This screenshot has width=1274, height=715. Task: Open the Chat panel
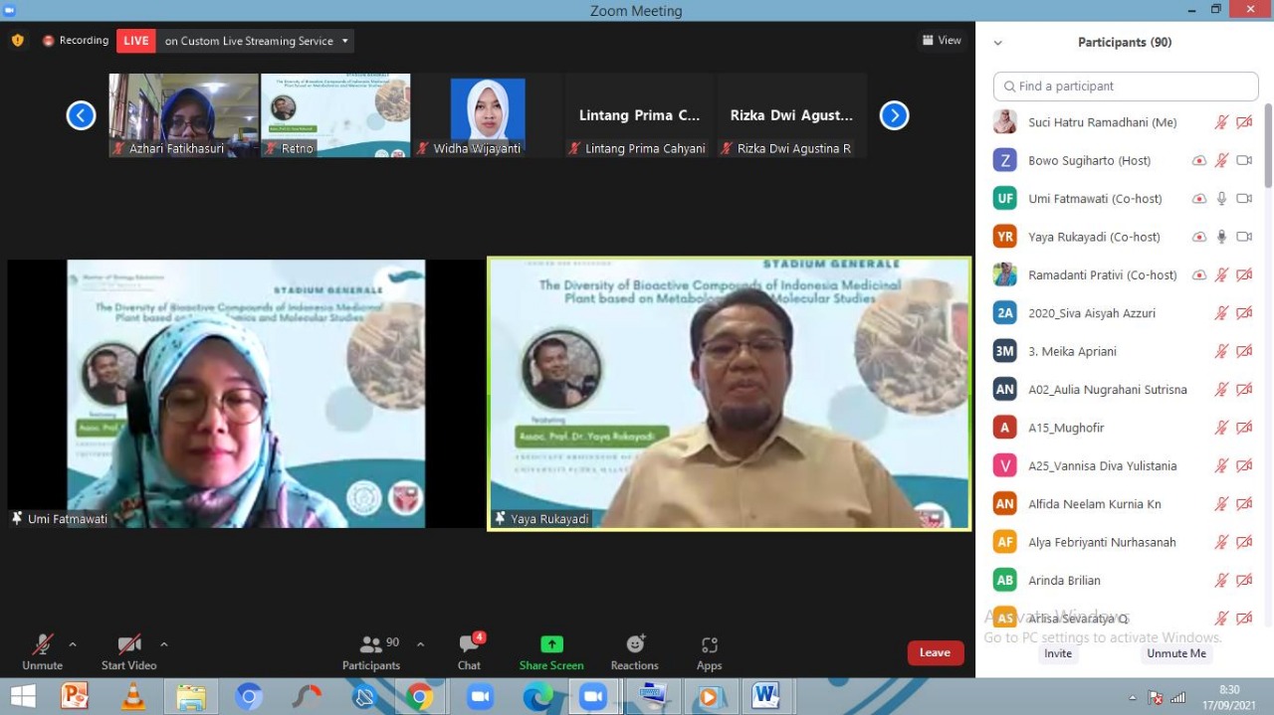click(x=470, y=651)
